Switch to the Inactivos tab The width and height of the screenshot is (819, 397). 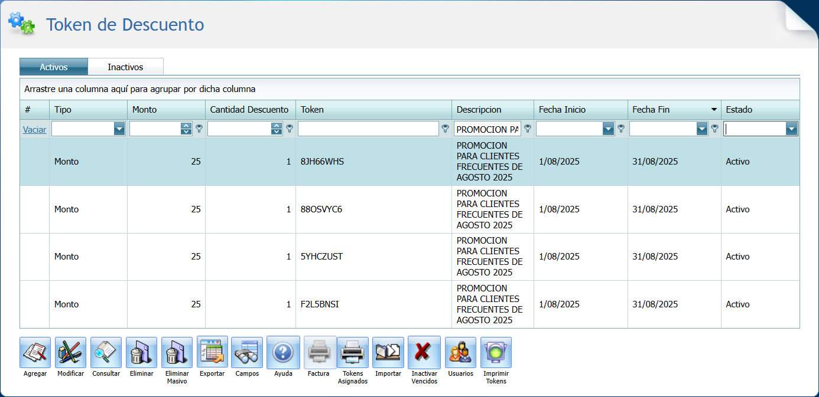point(125,67)
